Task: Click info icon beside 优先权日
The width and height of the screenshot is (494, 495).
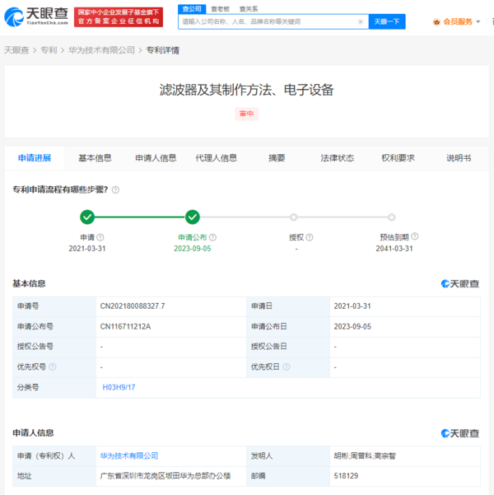Action: [x=286, y=367]
